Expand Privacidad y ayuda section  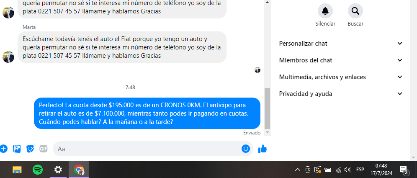tap(341, 94)
